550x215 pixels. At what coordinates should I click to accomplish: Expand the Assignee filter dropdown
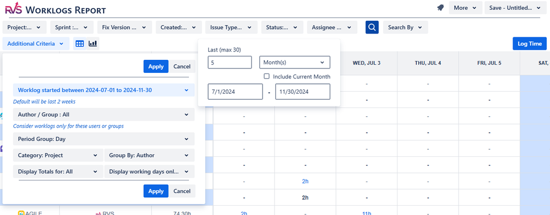(x=332, y=27)
